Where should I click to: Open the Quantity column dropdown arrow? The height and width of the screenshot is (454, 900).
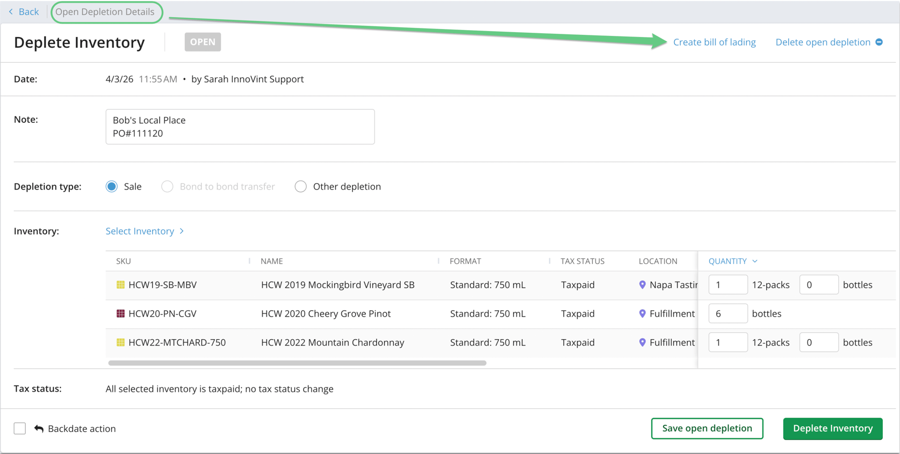click(755, 261)
